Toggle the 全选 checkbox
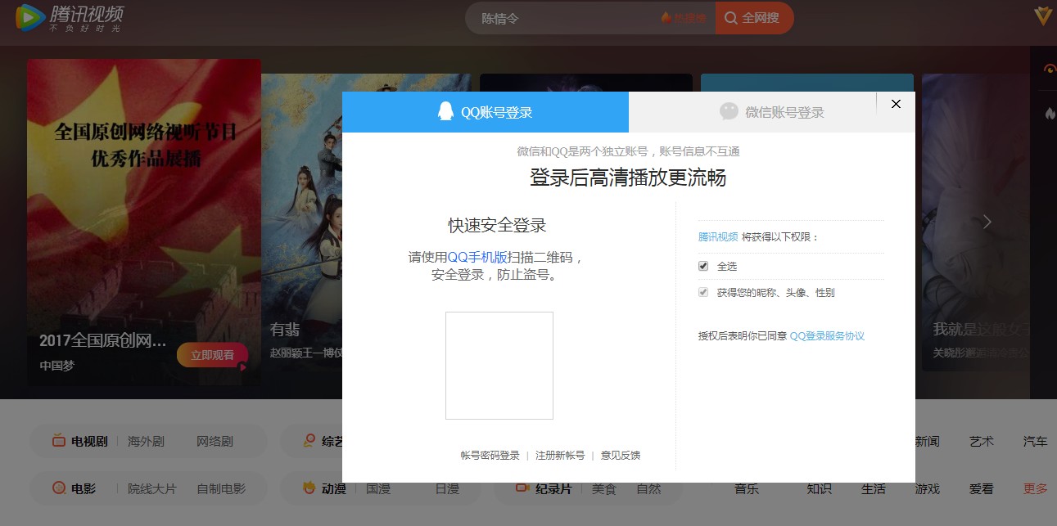This screenshot has width=1057, height=526. 703,266
